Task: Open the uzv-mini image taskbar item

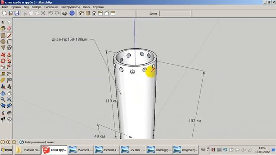Action: [x=133, y=150]
